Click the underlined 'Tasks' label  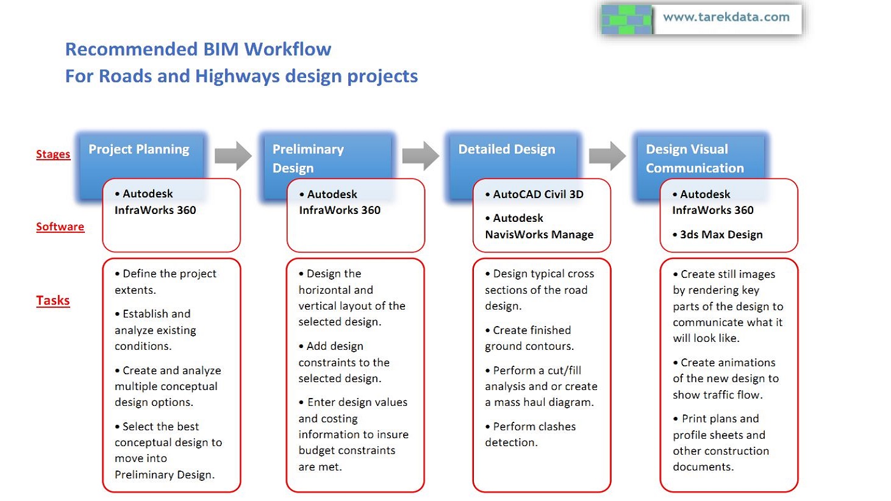[53, 300]
